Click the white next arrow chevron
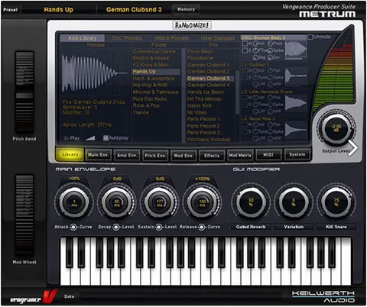This screenshot has height=307, width=367. (x=353, y=147)
